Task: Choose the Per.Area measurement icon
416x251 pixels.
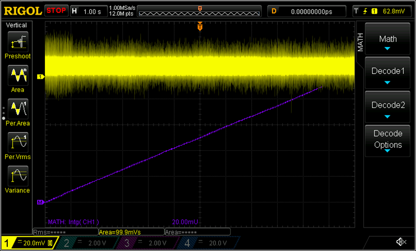Action: coord(17,109)
